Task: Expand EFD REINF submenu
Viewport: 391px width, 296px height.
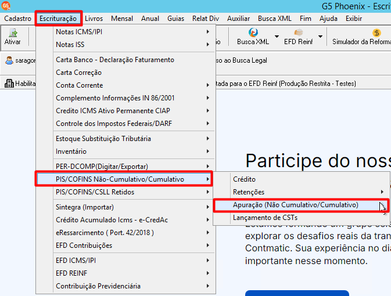Action: [x=125, y=273]
